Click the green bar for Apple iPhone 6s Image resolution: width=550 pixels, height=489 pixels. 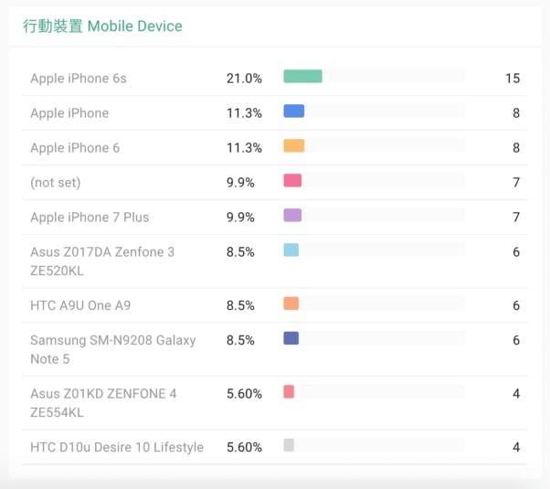tap(302, 77)
